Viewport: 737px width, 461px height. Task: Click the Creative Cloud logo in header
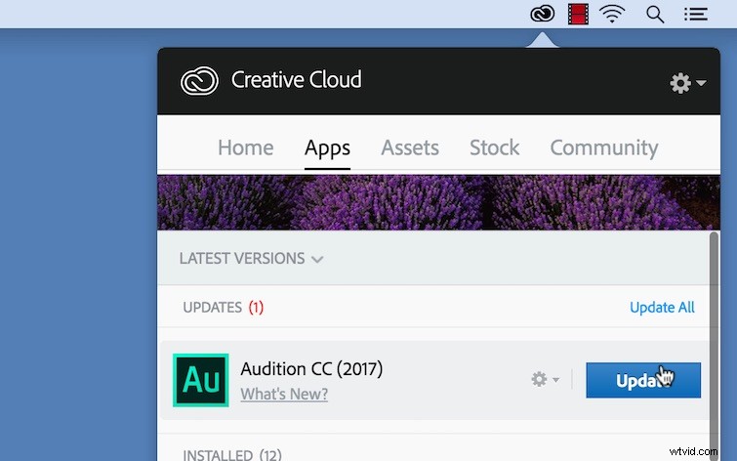coord(199,81)
